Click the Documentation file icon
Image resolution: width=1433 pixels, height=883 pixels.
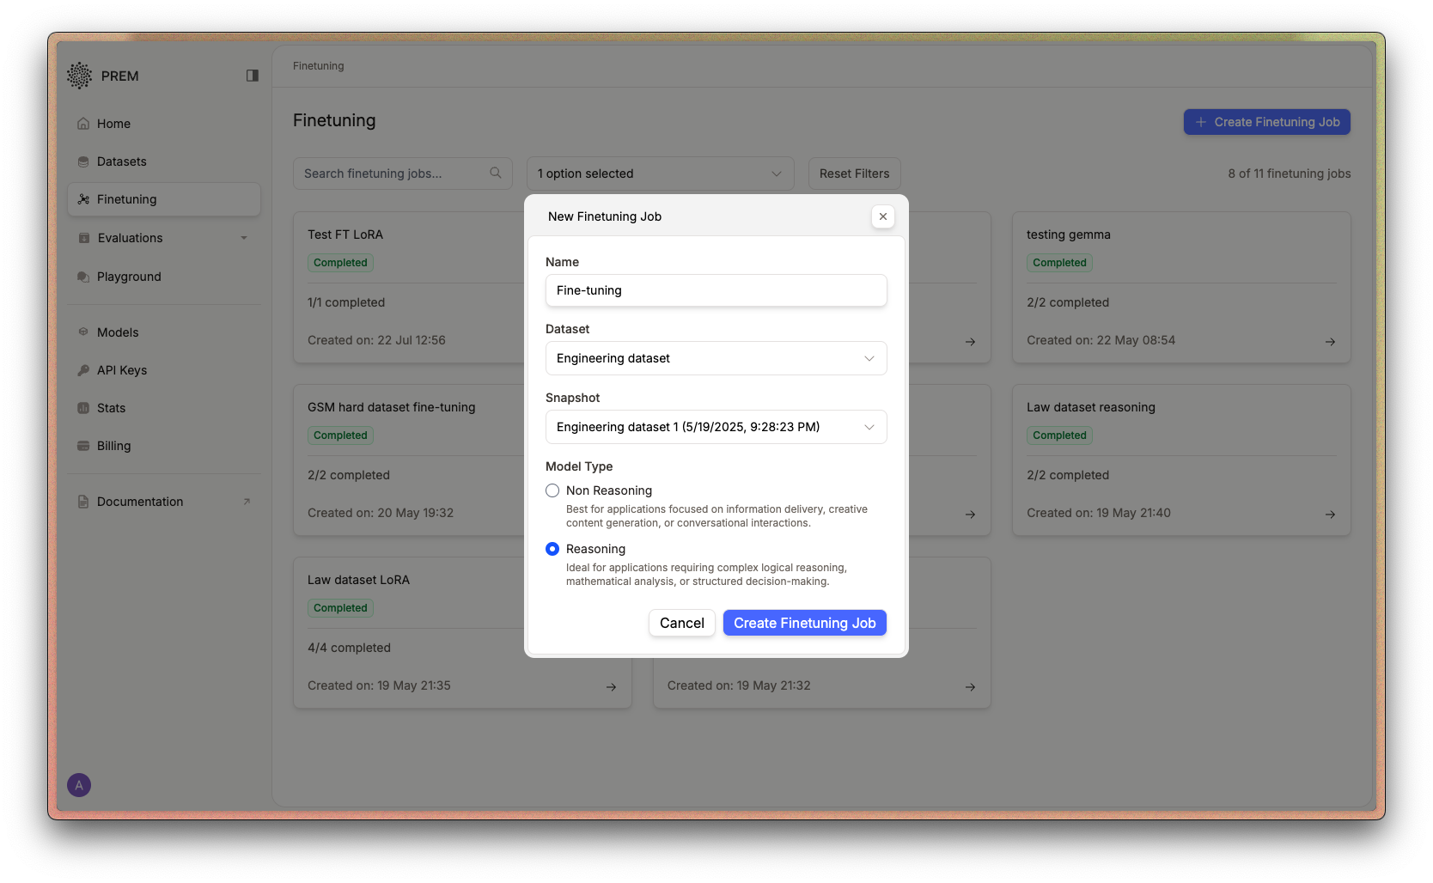tap(83, 502)
